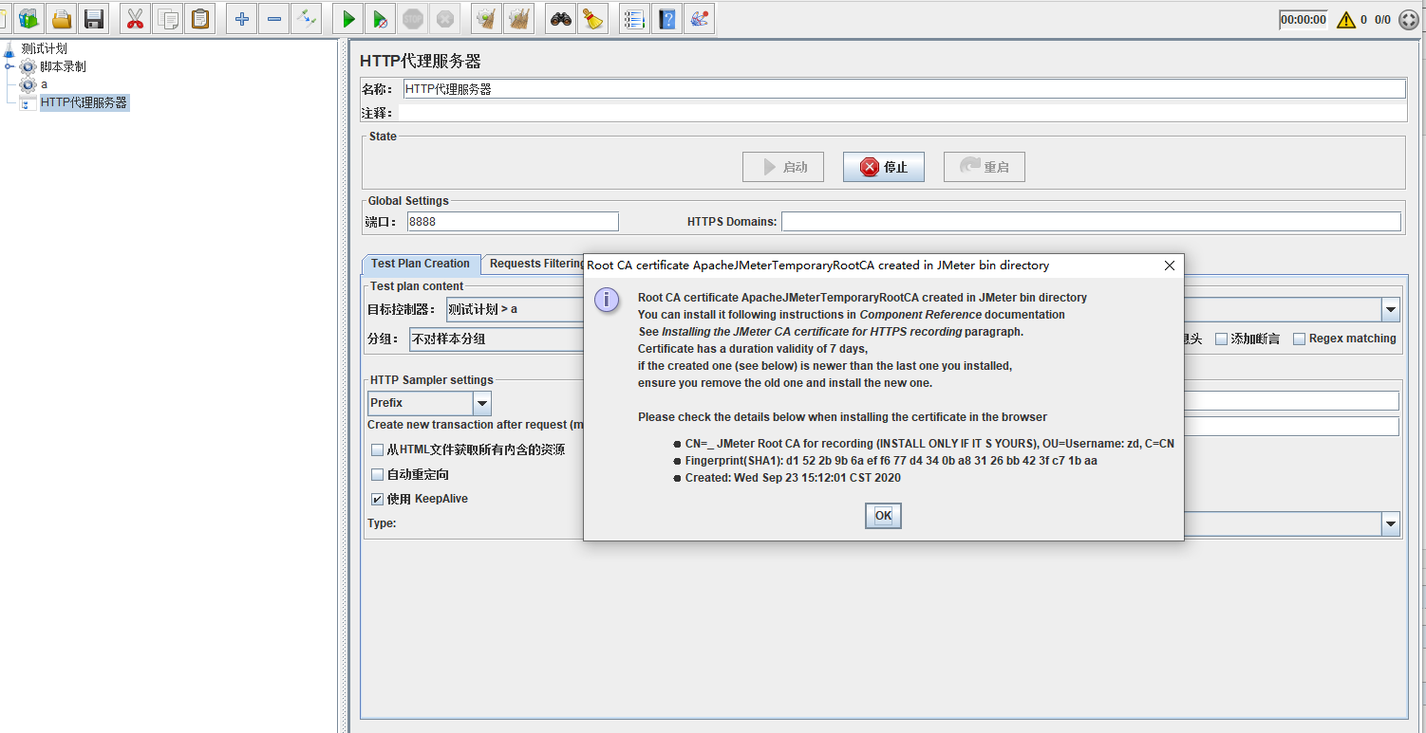This screenshot has height=733, width=1426.
Task: Enable the 自动重定向 checkbox
Action: pyautogui.click(x=378, y=474)
